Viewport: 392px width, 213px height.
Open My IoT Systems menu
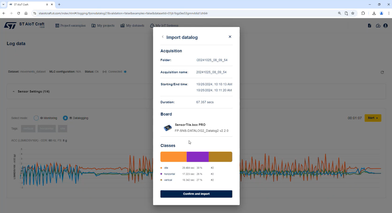pos(164,26)
